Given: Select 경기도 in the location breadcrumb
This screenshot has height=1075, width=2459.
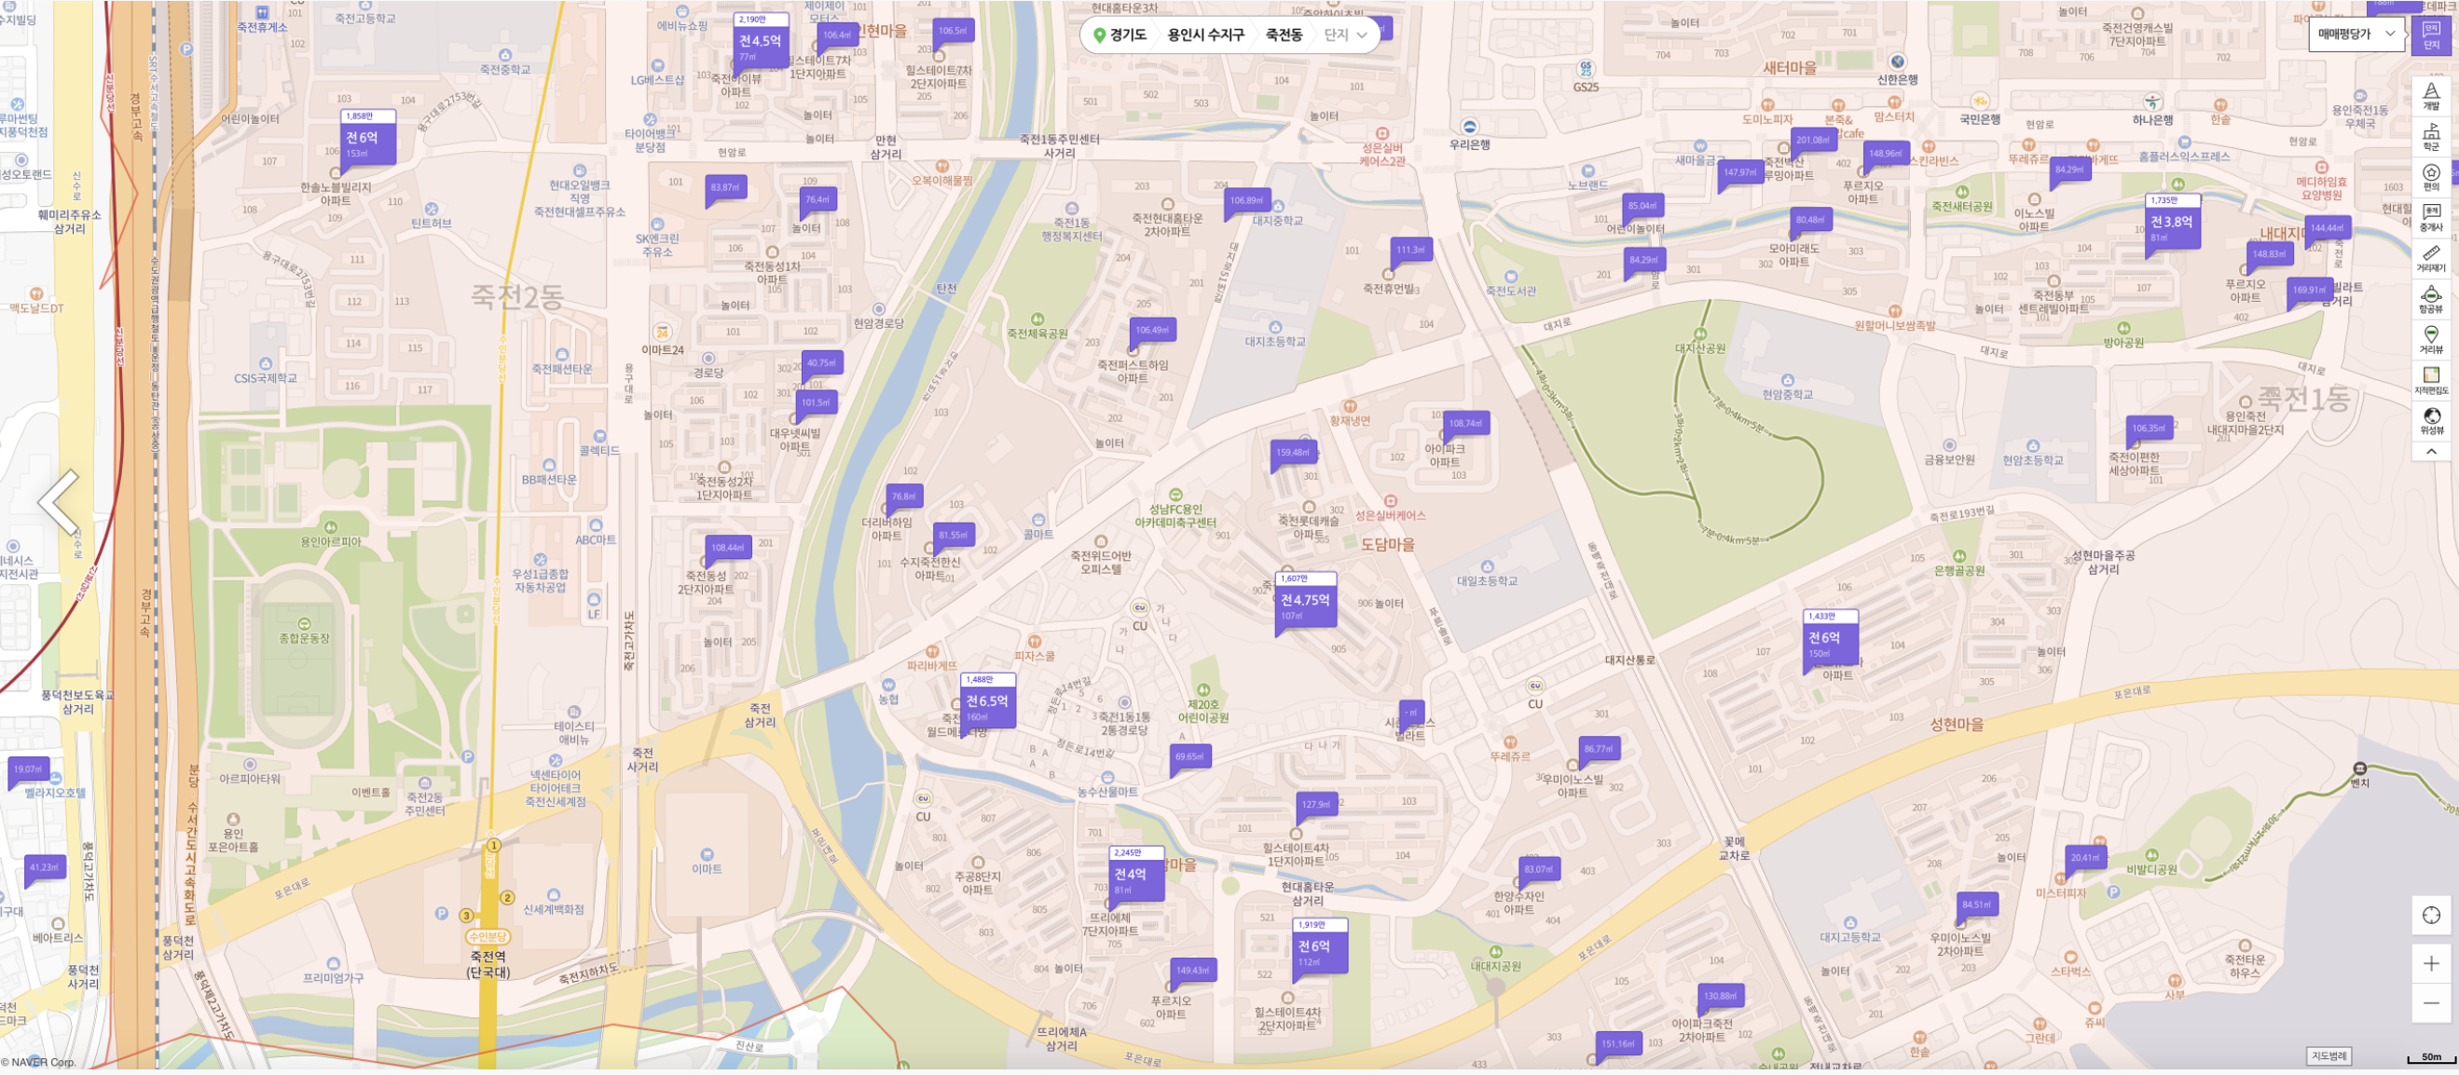Looking at the screenshot, I should 1126,35.
